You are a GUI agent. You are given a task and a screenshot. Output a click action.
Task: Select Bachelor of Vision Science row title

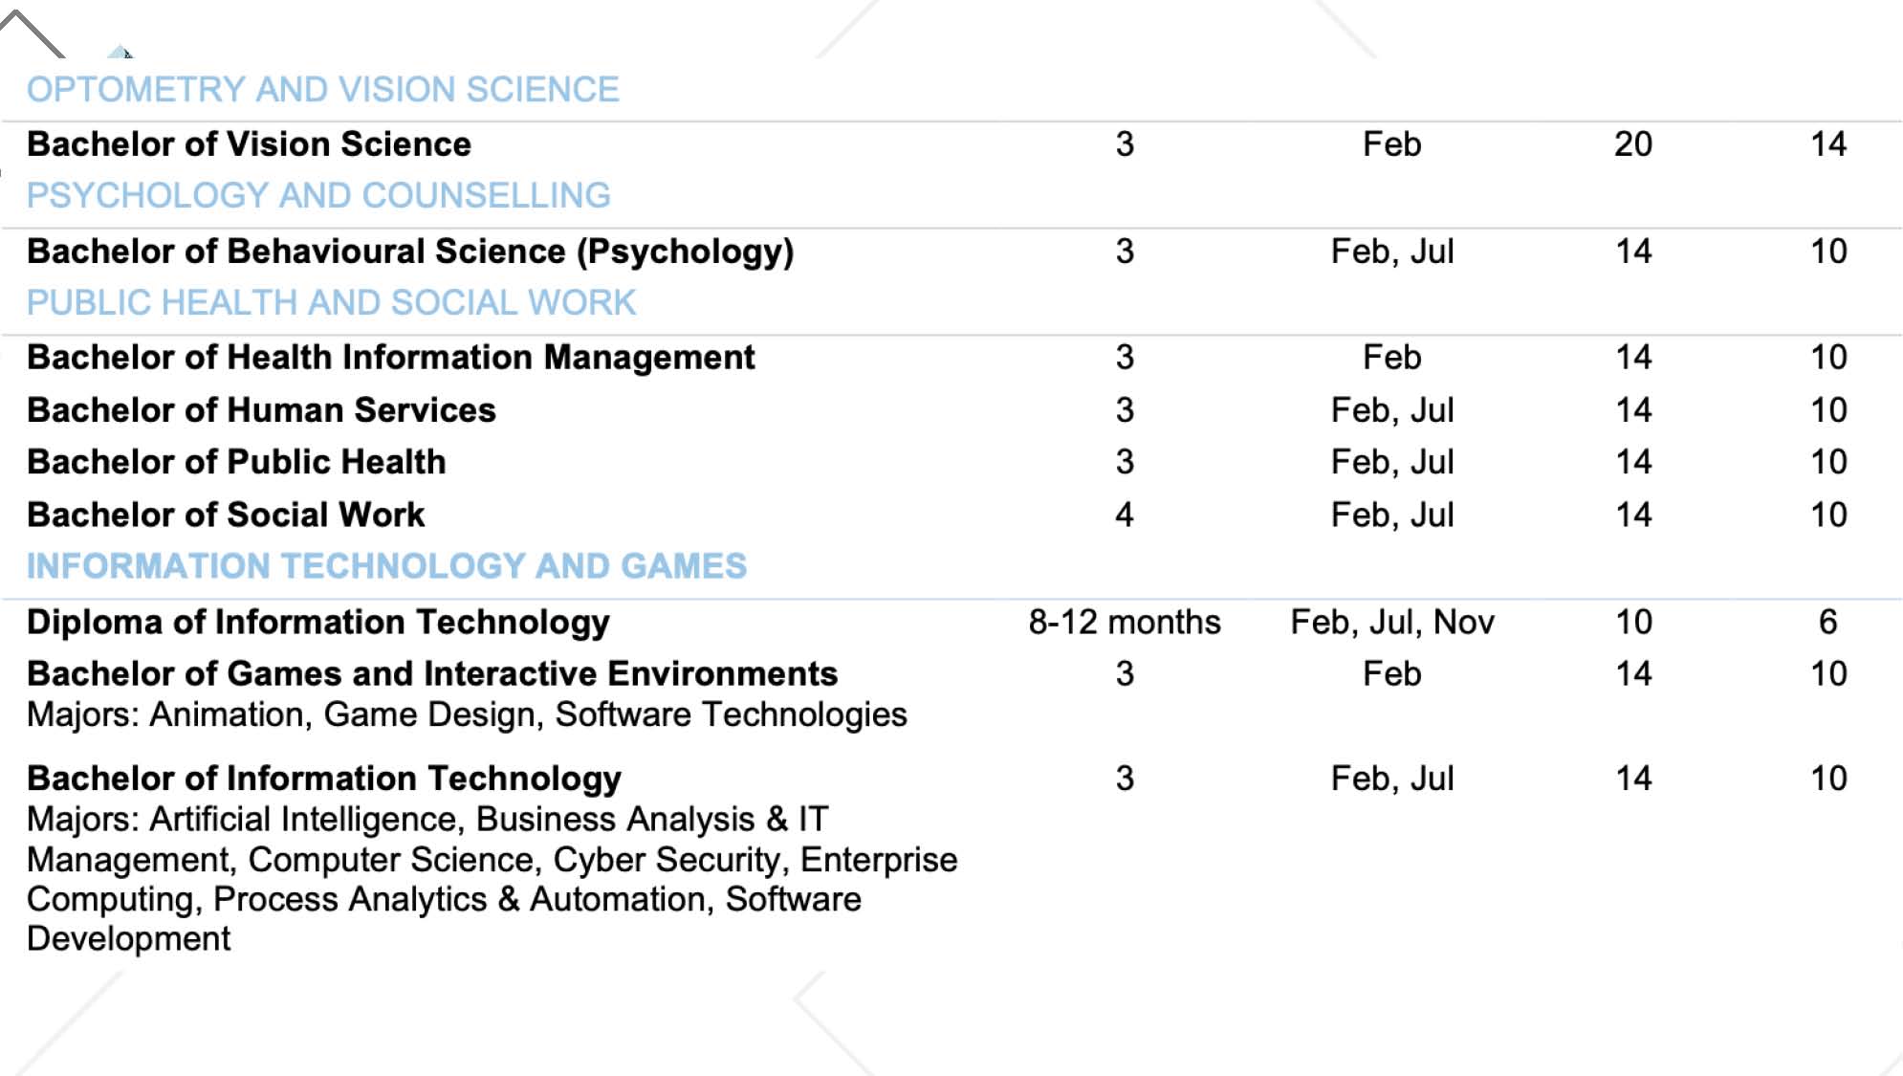[x=249, y=144]
